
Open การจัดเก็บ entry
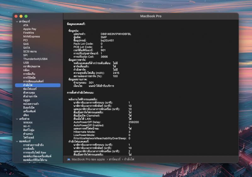(x=29, y=74)
